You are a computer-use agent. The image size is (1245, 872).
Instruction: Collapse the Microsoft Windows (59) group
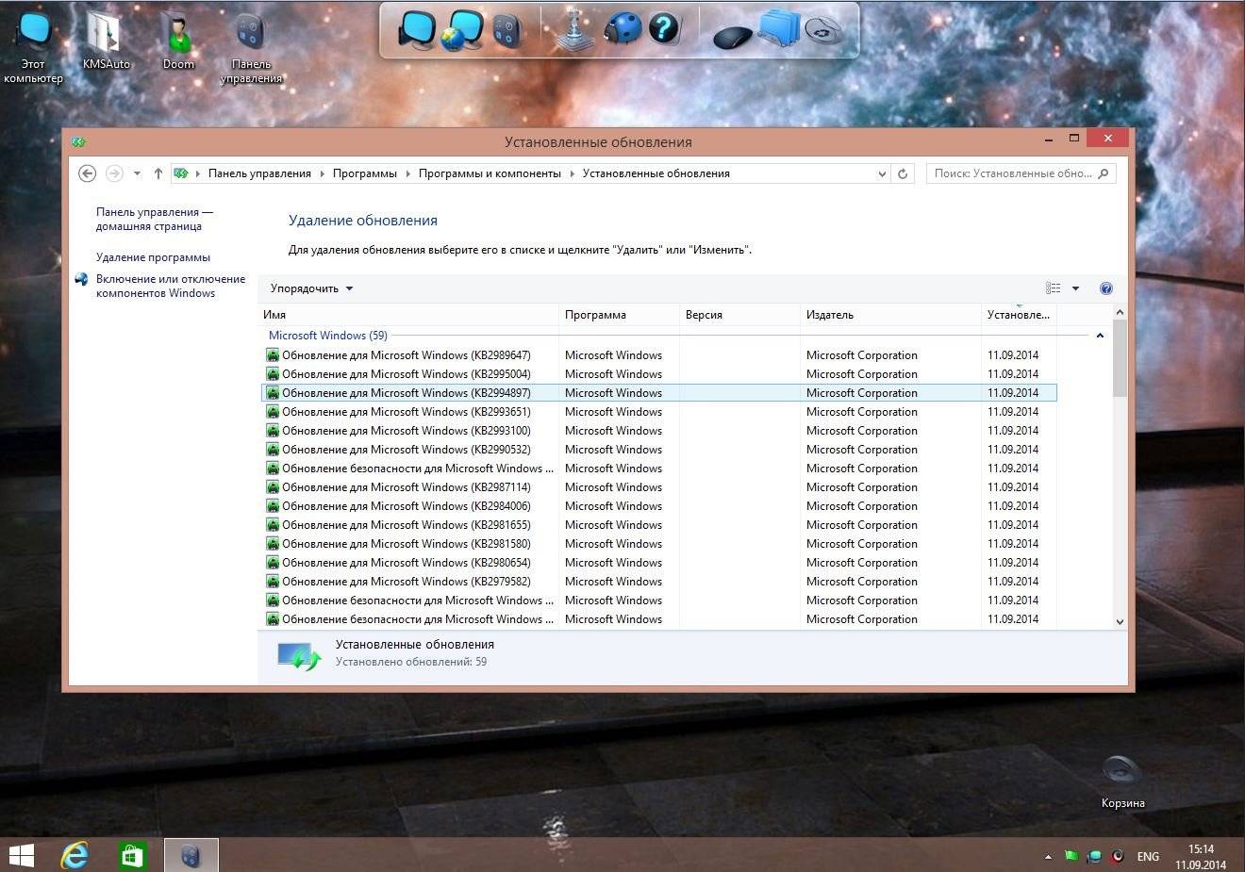(x=1099, y=336)
